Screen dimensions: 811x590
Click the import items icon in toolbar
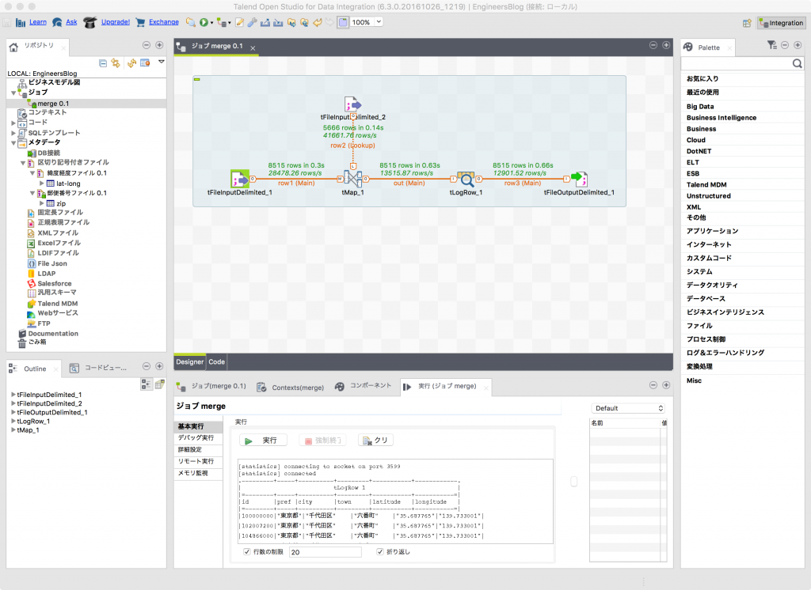click(x=278, y=22)
